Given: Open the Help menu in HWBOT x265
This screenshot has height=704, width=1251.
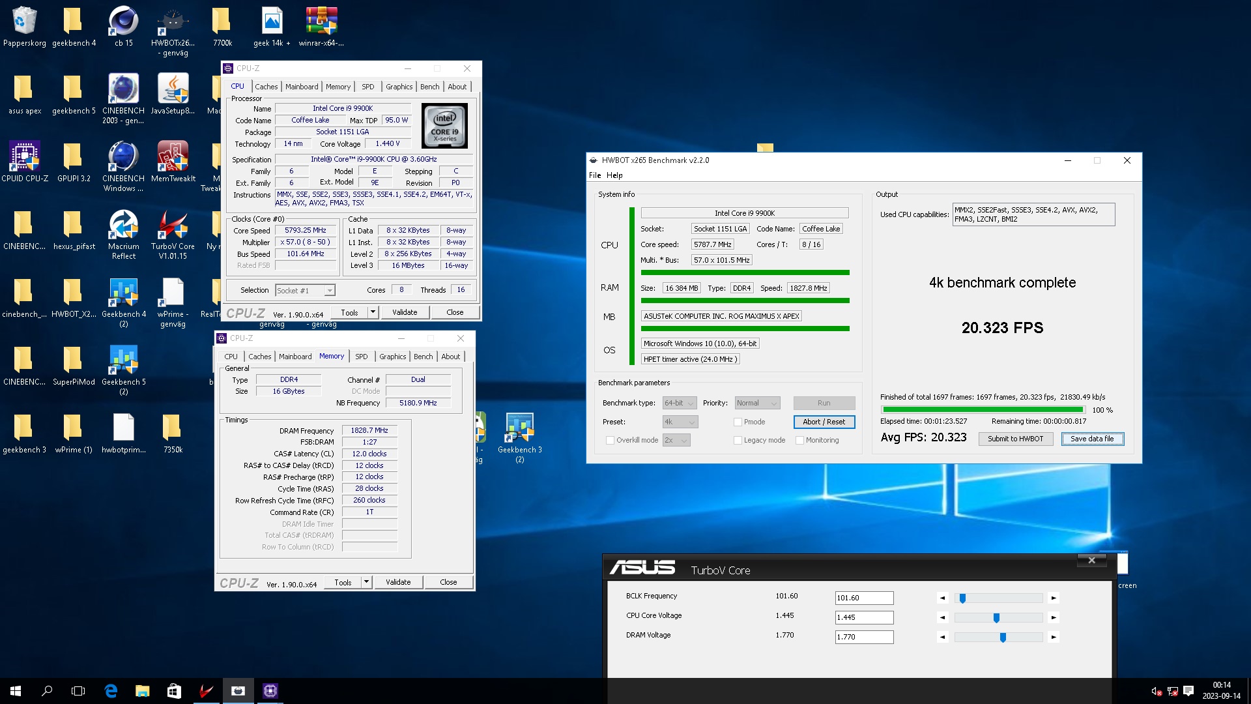Looking at the screenshot, I should point(614,175).
